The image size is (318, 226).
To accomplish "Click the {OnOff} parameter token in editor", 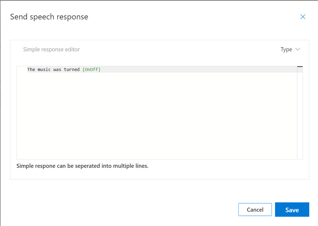I will pos(91,69).
